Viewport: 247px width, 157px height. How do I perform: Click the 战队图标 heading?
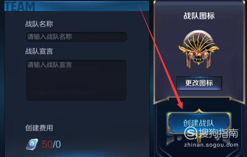[199, 16]
